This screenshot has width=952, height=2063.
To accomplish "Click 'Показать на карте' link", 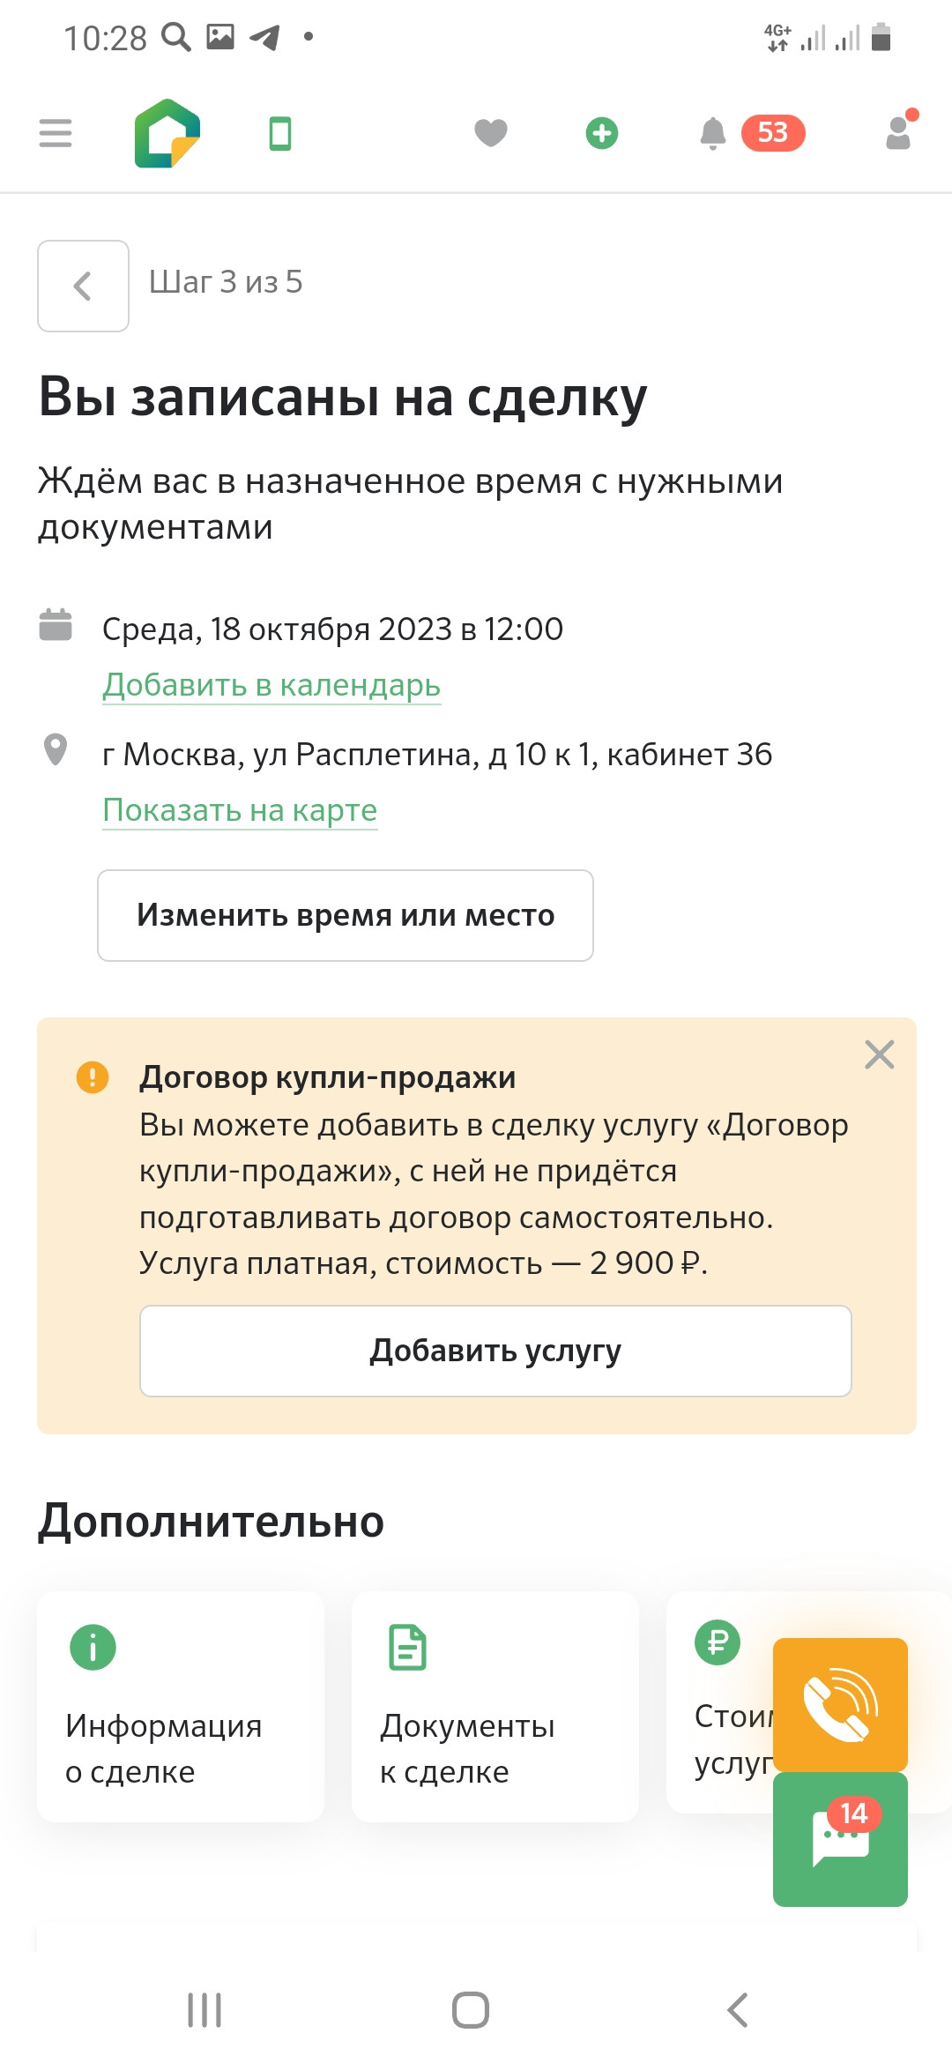I will click(x=240, y=809).
